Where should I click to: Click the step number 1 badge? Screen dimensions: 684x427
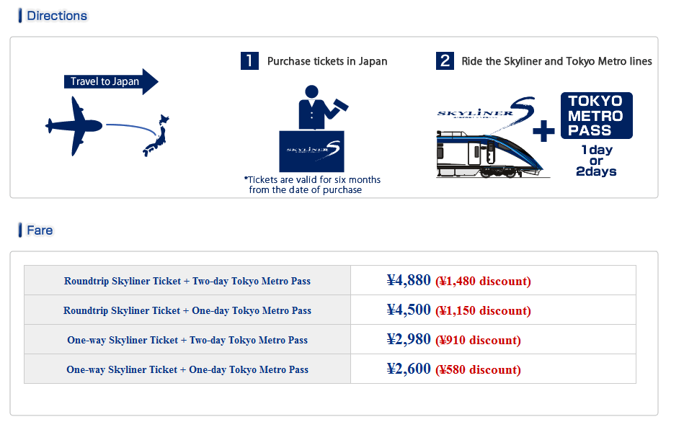[x=249, y=60]
